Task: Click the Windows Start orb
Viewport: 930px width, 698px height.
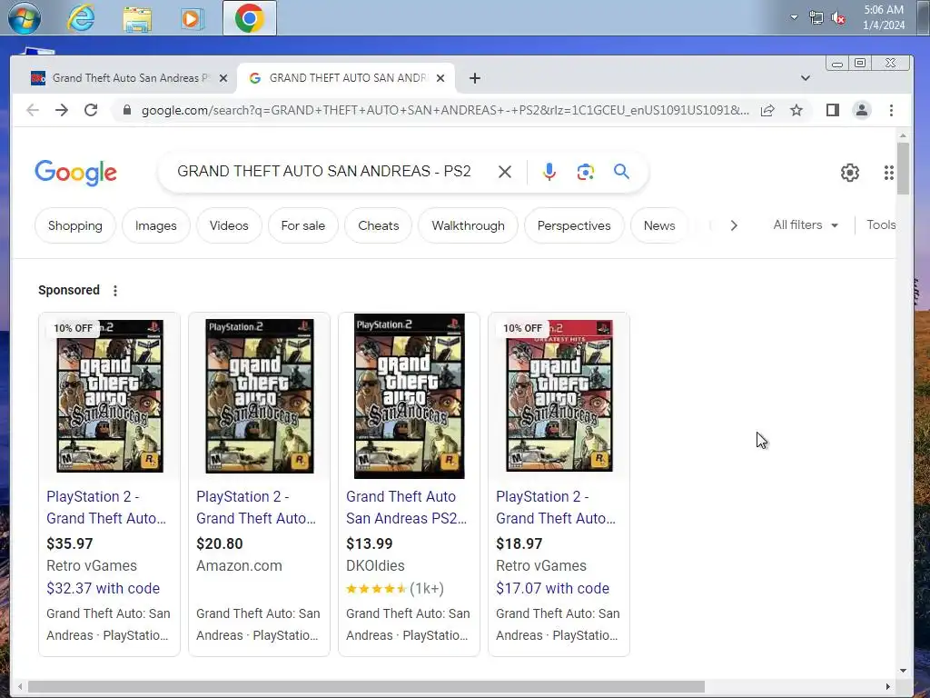Action: tap(25, 18)
